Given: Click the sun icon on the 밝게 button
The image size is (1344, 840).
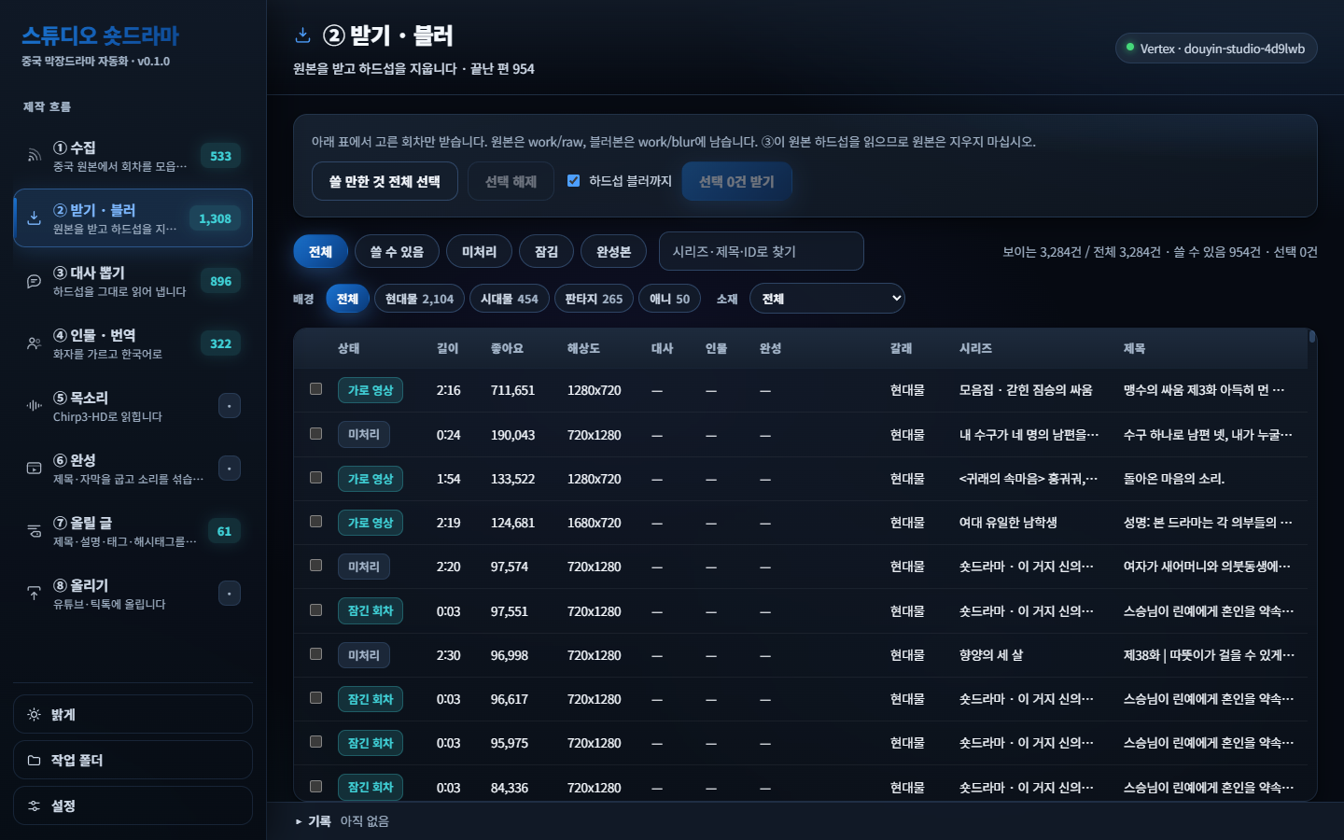Looking at the screenshot, I should click(34, 715).
